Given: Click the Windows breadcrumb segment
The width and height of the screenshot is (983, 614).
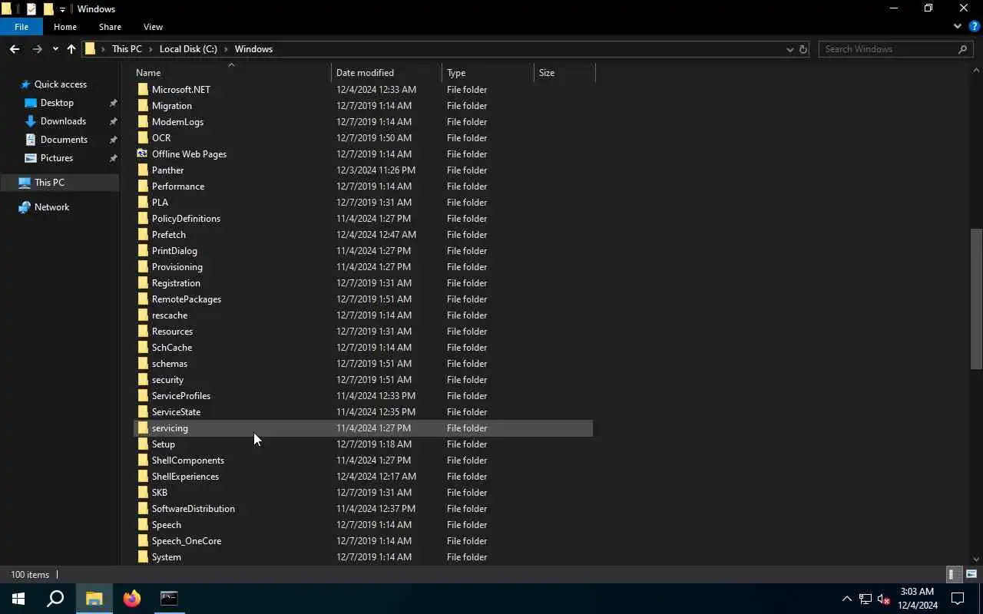Looking at the screenshot, I should [253, 49].
